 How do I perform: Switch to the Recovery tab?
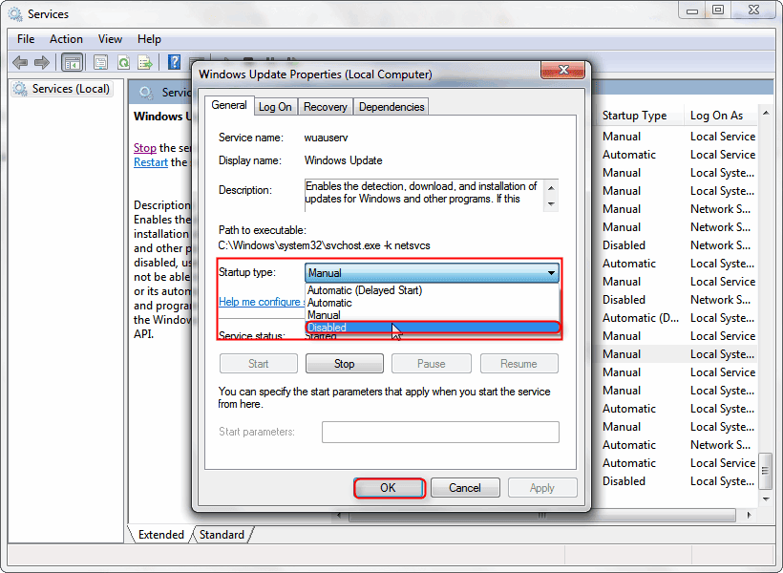(x=325, y=107)
